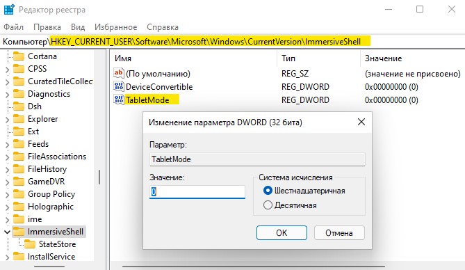Screen dimensions: 465x270
Task: Select the FileAssociations folder icon
Action: click(19, 157)
